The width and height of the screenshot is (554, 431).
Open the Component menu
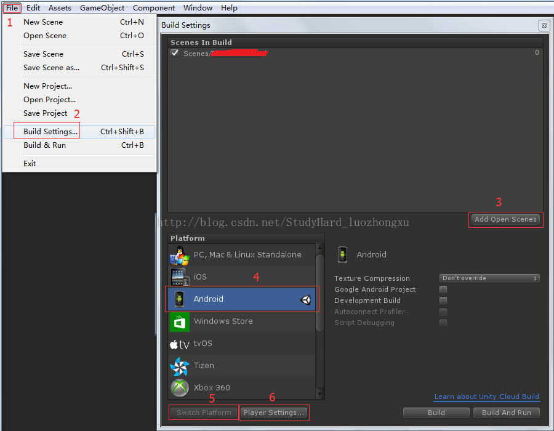(x=154, y=8)
